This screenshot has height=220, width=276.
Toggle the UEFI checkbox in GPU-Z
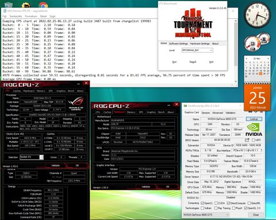coord(253,140)
